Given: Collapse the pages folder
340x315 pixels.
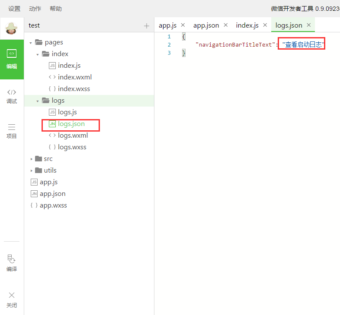Looking at the screenshot, I should coord(31,43).
